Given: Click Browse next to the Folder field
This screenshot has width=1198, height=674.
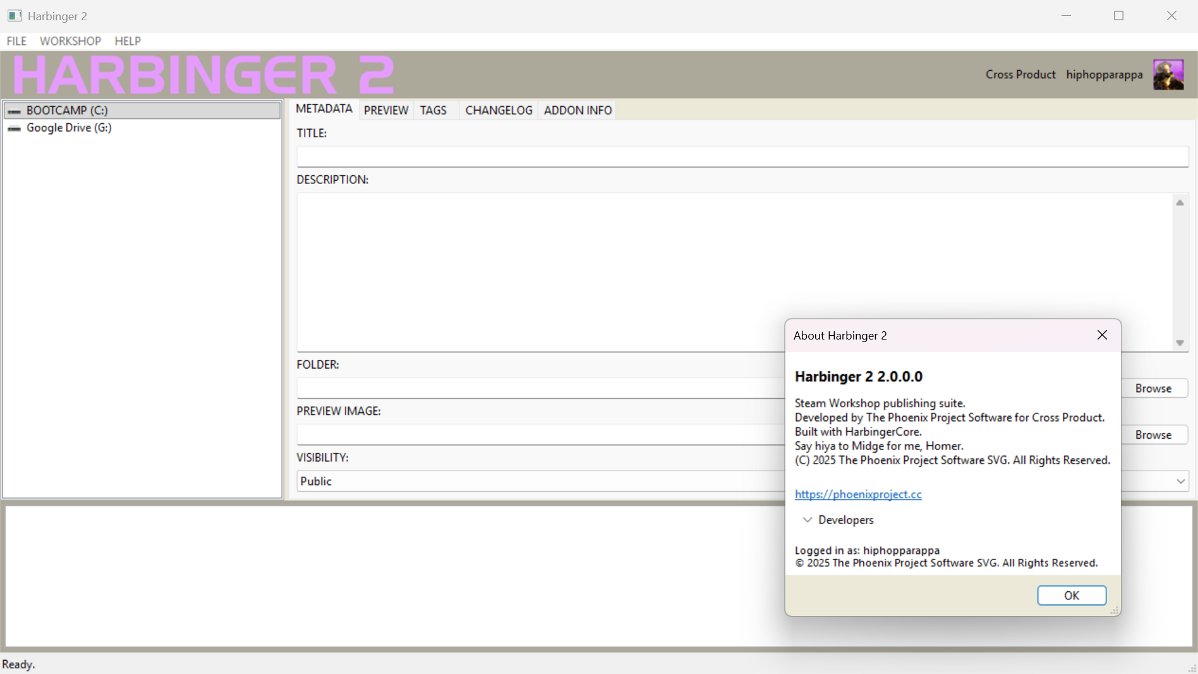Looking at the screenshot, I should pyautogui.click(x=1153, y=388).
